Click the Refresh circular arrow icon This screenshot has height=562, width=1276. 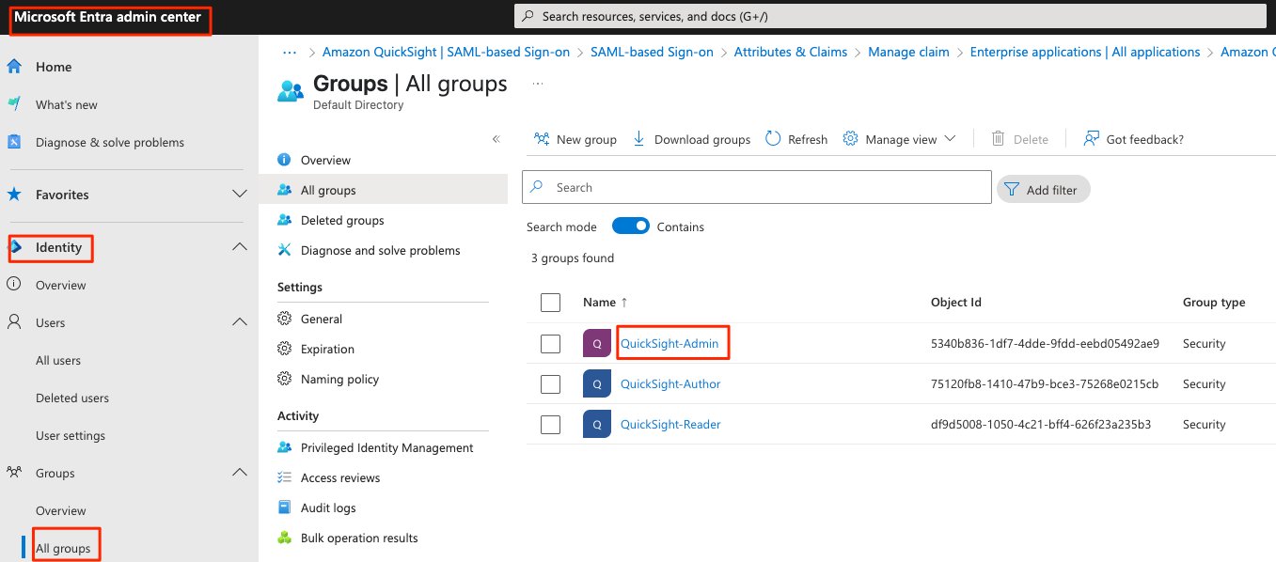coord(773,139)
